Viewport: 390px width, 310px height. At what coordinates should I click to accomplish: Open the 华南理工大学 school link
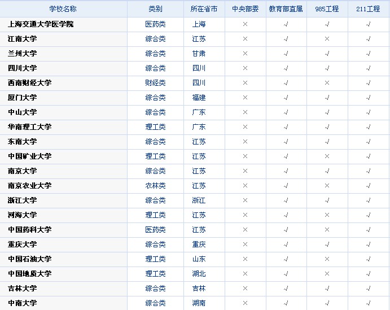pyautogui.click(x=30, y=127)
